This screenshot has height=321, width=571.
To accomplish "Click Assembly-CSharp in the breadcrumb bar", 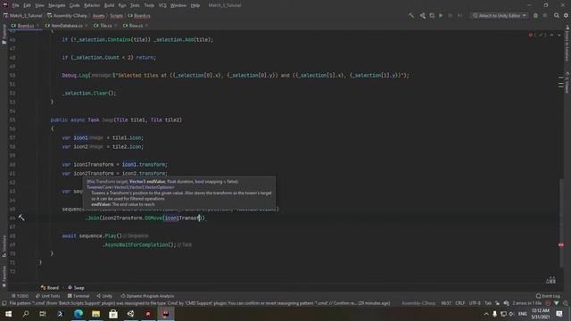I will [67, 16].
